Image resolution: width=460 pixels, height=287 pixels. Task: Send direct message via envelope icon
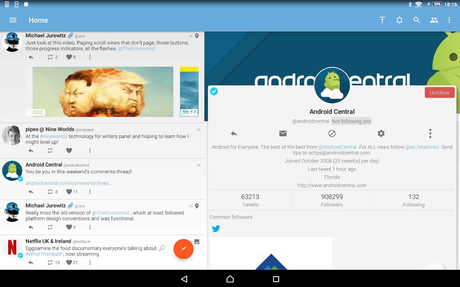[283, 133]
